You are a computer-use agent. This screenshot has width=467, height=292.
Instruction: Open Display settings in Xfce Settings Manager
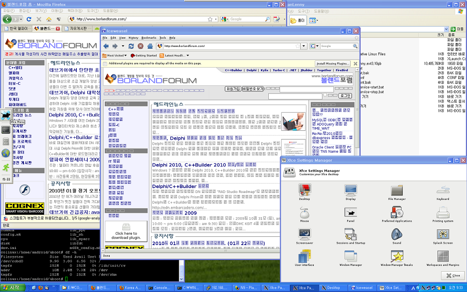[350, 191]
